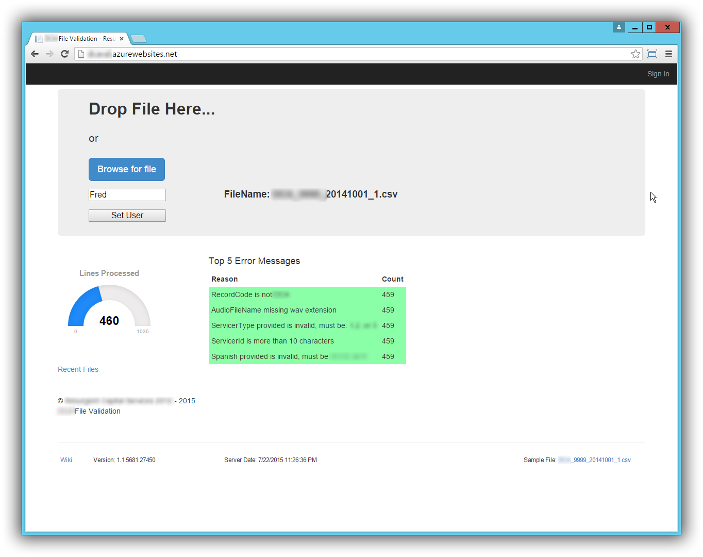This screenshot has height=557, width=703.
Task: Click the user name field containing Fred
Action: click(127, 195)
